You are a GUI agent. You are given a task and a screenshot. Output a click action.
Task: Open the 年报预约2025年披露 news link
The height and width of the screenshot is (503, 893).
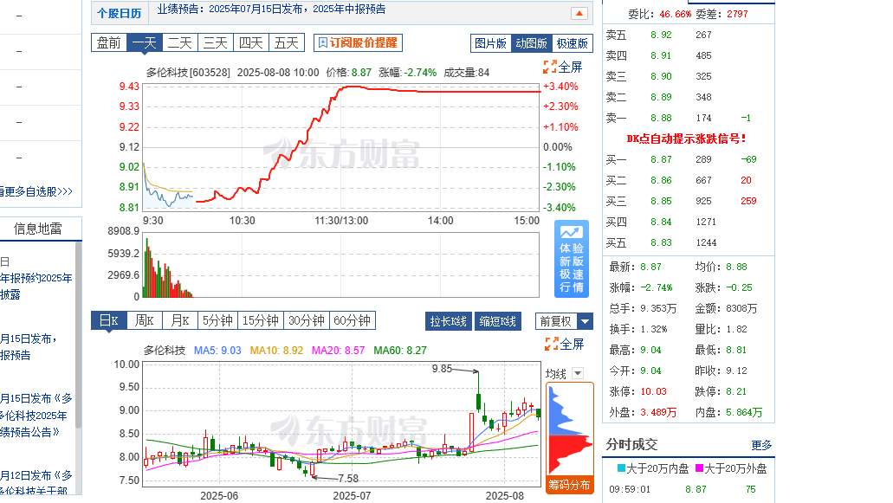pyautogui.click(x=36, y=287)
